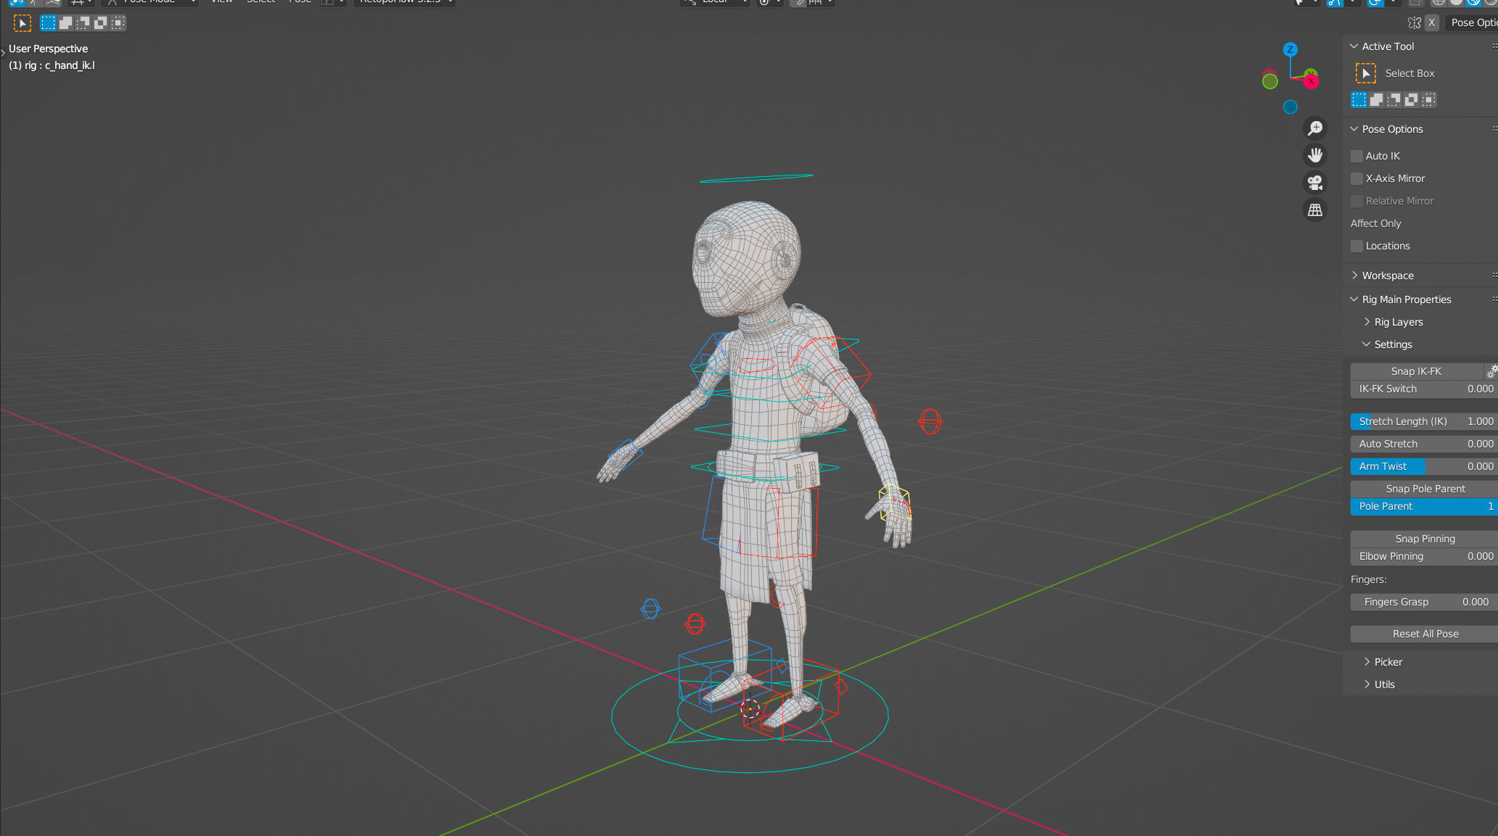
Task: Choose Invert selection mode in viewport header
Action: [101, 23]
